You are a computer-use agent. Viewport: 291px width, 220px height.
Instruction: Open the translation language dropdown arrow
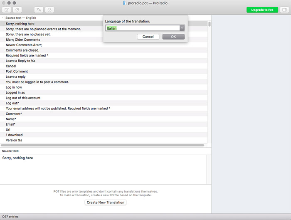[x=182, y=28]
